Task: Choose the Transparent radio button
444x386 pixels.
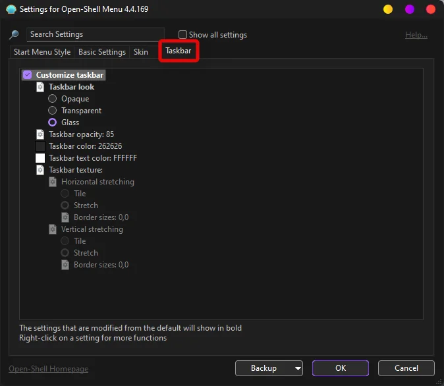Action: pyautogui.click(x=53, y=111)
